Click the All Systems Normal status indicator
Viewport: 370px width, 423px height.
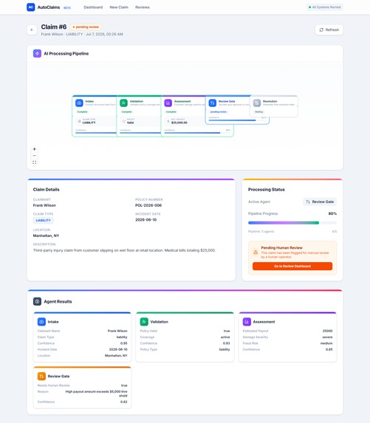[325, 7]
